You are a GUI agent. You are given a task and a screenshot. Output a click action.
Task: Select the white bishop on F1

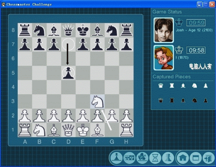click(97, 130)
